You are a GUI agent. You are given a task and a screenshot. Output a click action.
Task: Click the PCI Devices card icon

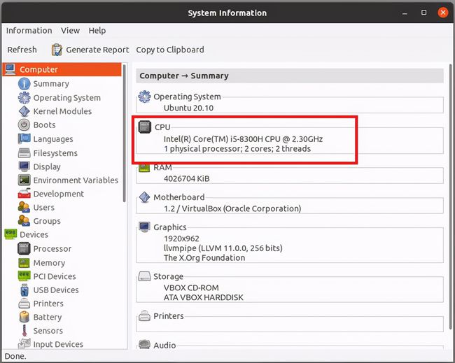pos(24,276)
